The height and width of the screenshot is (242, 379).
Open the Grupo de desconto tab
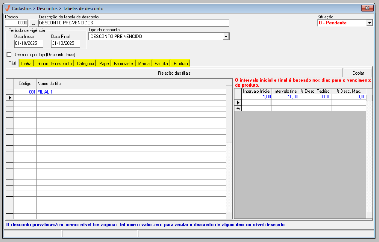point(54,64)
